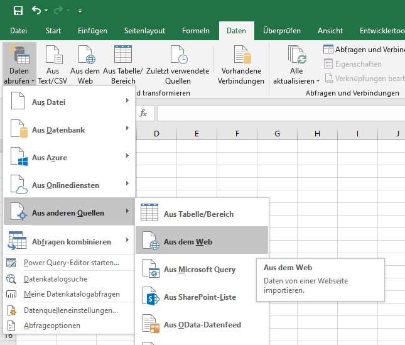
Task: Open the Entwicklertools tab
Action: pos(382,31)
